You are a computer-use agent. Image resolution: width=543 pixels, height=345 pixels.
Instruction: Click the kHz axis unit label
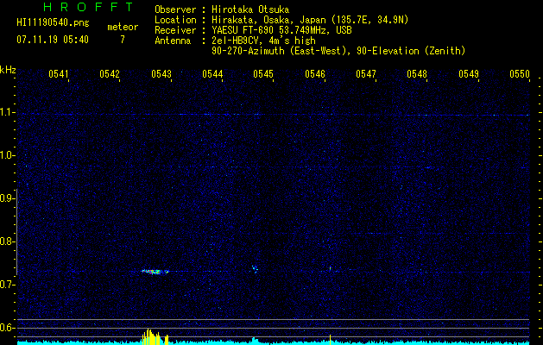click(x=8, y=70)
